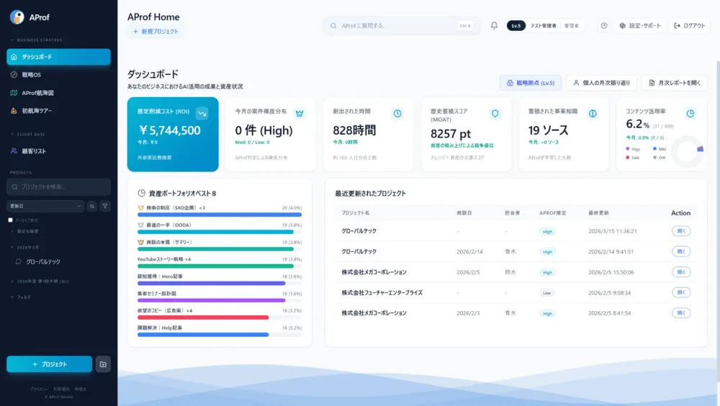Click the プロジェクトを検索 field

pyautogui.click(x=58, y=187)
